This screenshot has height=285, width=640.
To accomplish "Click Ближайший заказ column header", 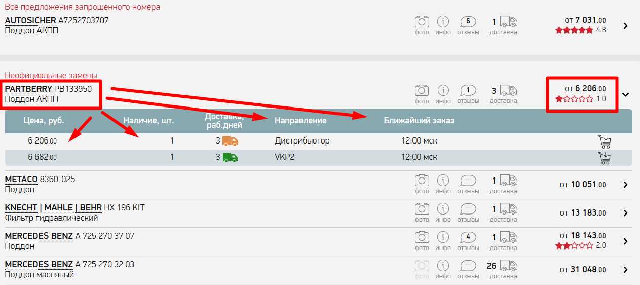I will pyautogui.click(x=419, y=121).
